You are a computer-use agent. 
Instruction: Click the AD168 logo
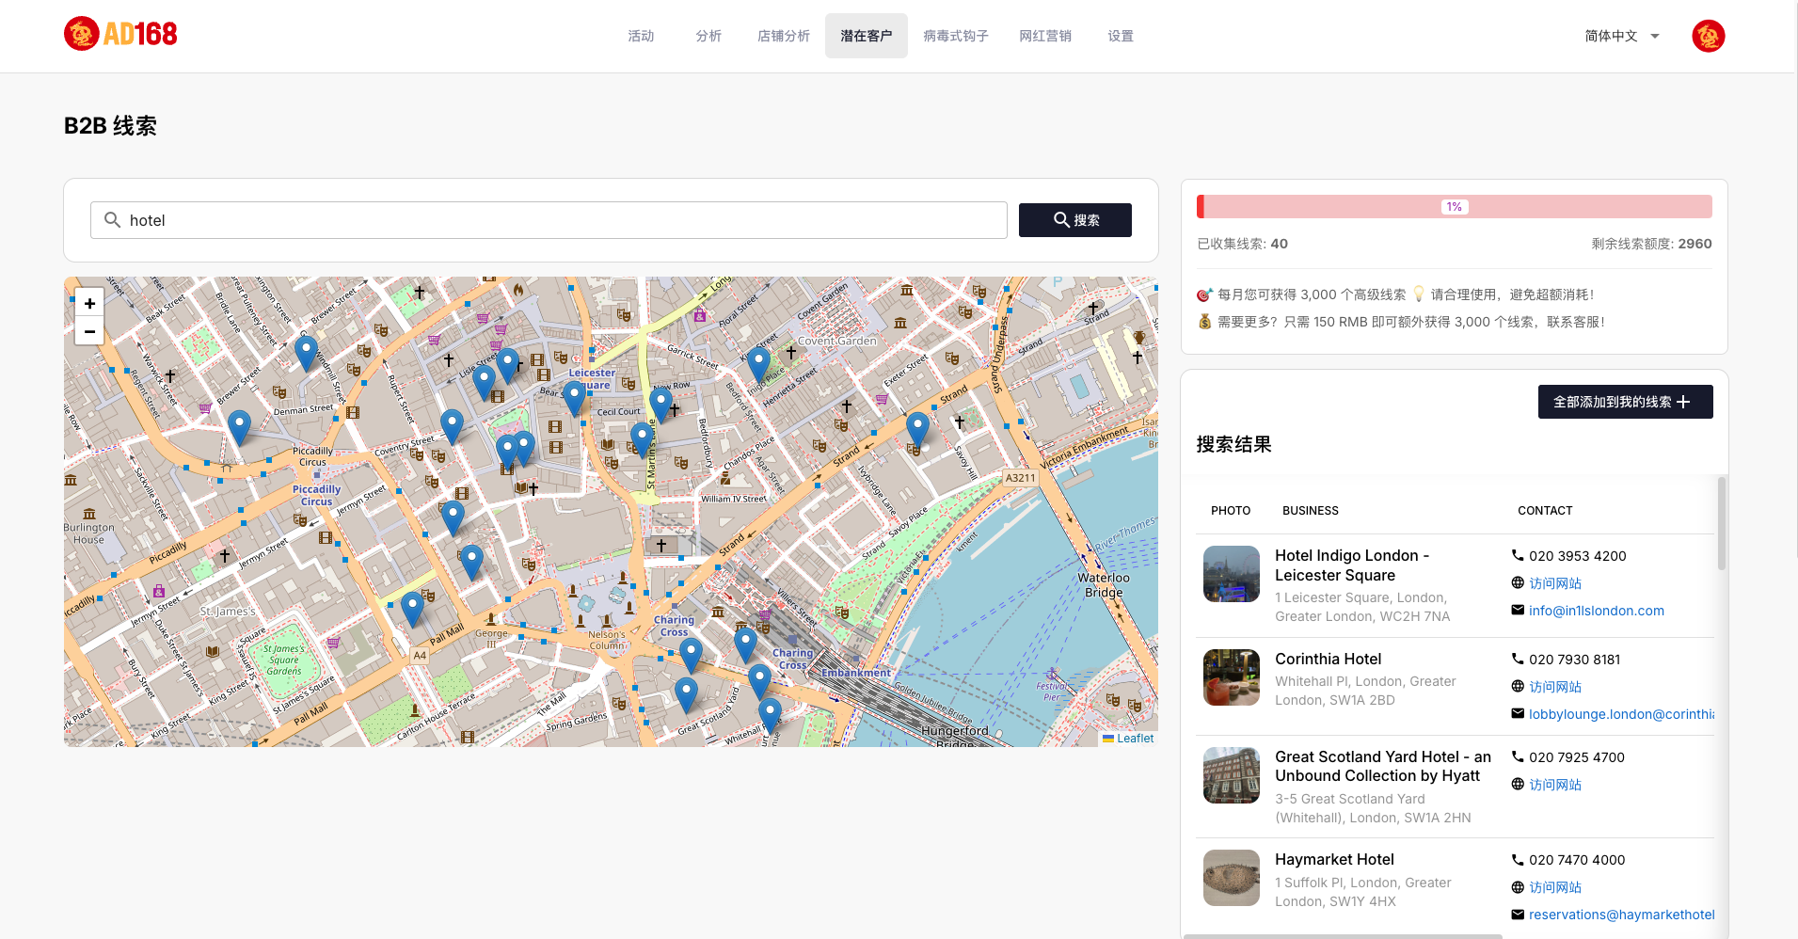coord(120,35)
